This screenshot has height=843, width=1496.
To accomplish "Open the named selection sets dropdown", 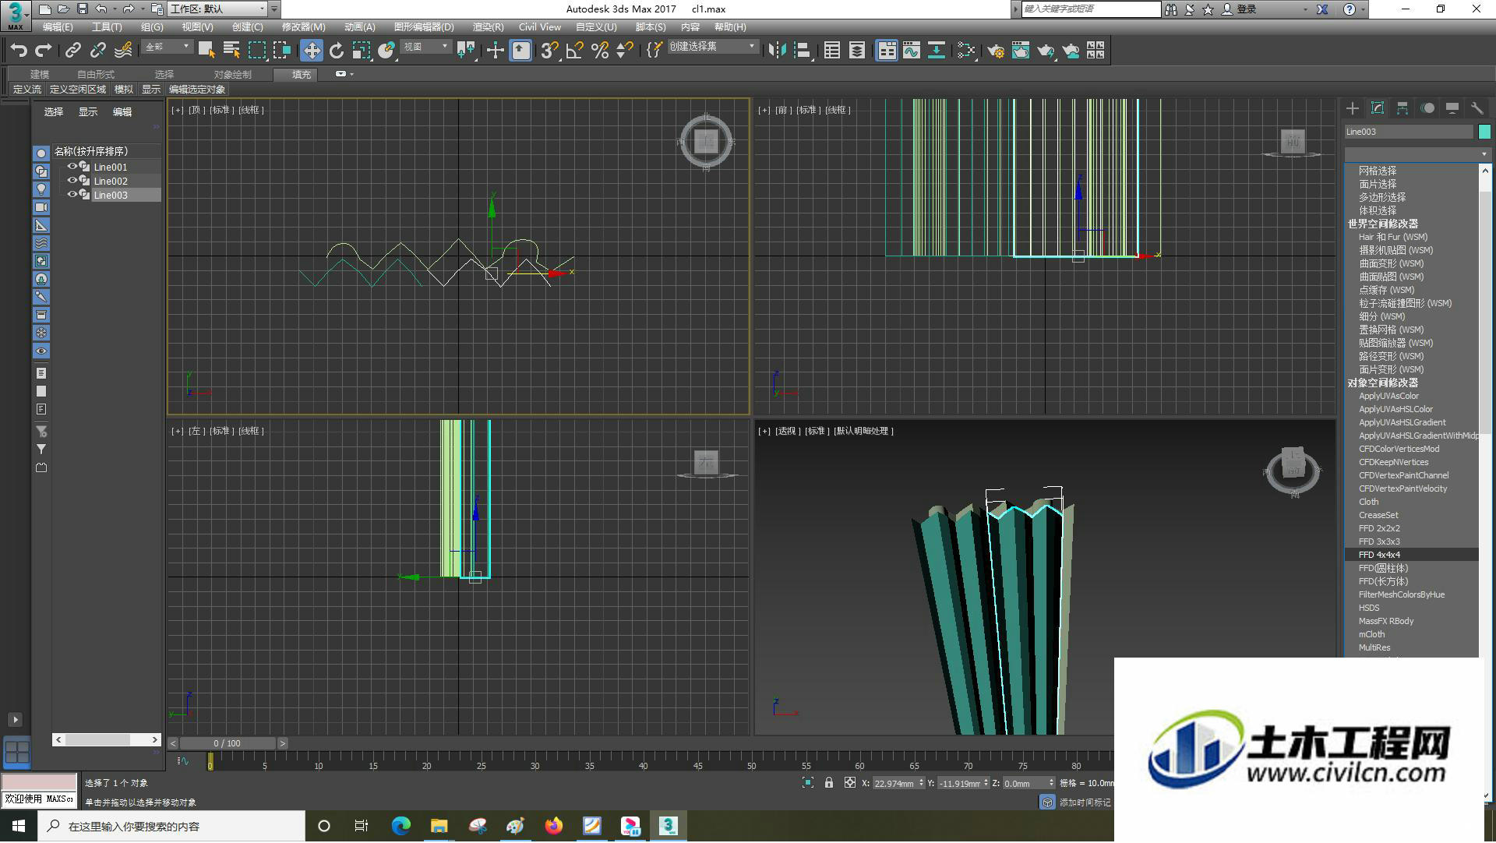I will click(713, 47).
